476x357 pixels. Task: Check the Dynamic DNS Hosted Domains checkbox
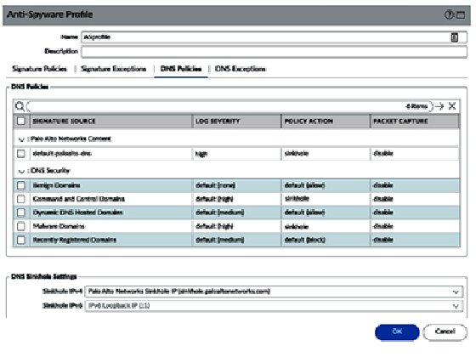(x=21, y=212)
